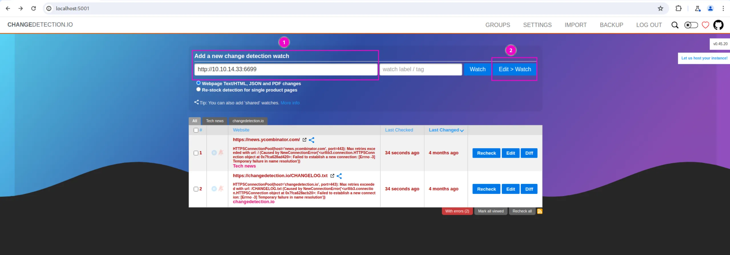730x255 pixels.
Task: Bookmark this page with the star
Action: [x=660, y=8]
